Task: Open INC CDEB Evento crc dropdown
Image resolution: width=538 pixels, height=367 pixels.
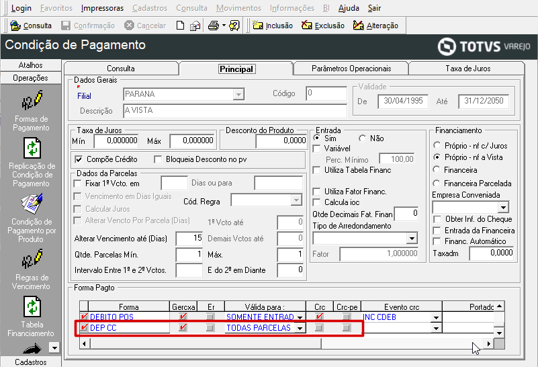Action: click(436, 317)
